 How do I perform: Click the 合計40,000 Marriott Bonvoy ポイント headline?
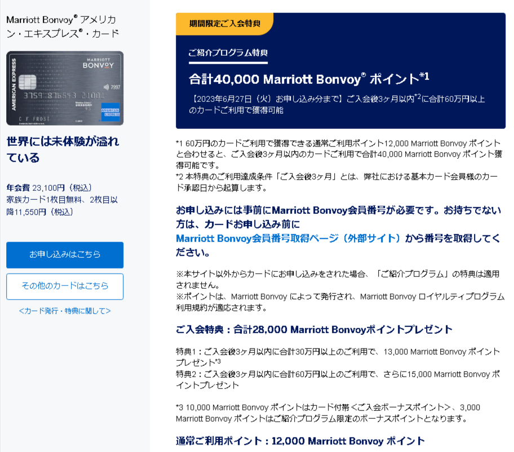point(304,78)
